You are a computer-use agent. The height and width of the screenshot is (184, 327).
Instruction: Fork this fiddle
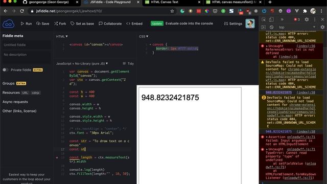[x=60, y=24]
